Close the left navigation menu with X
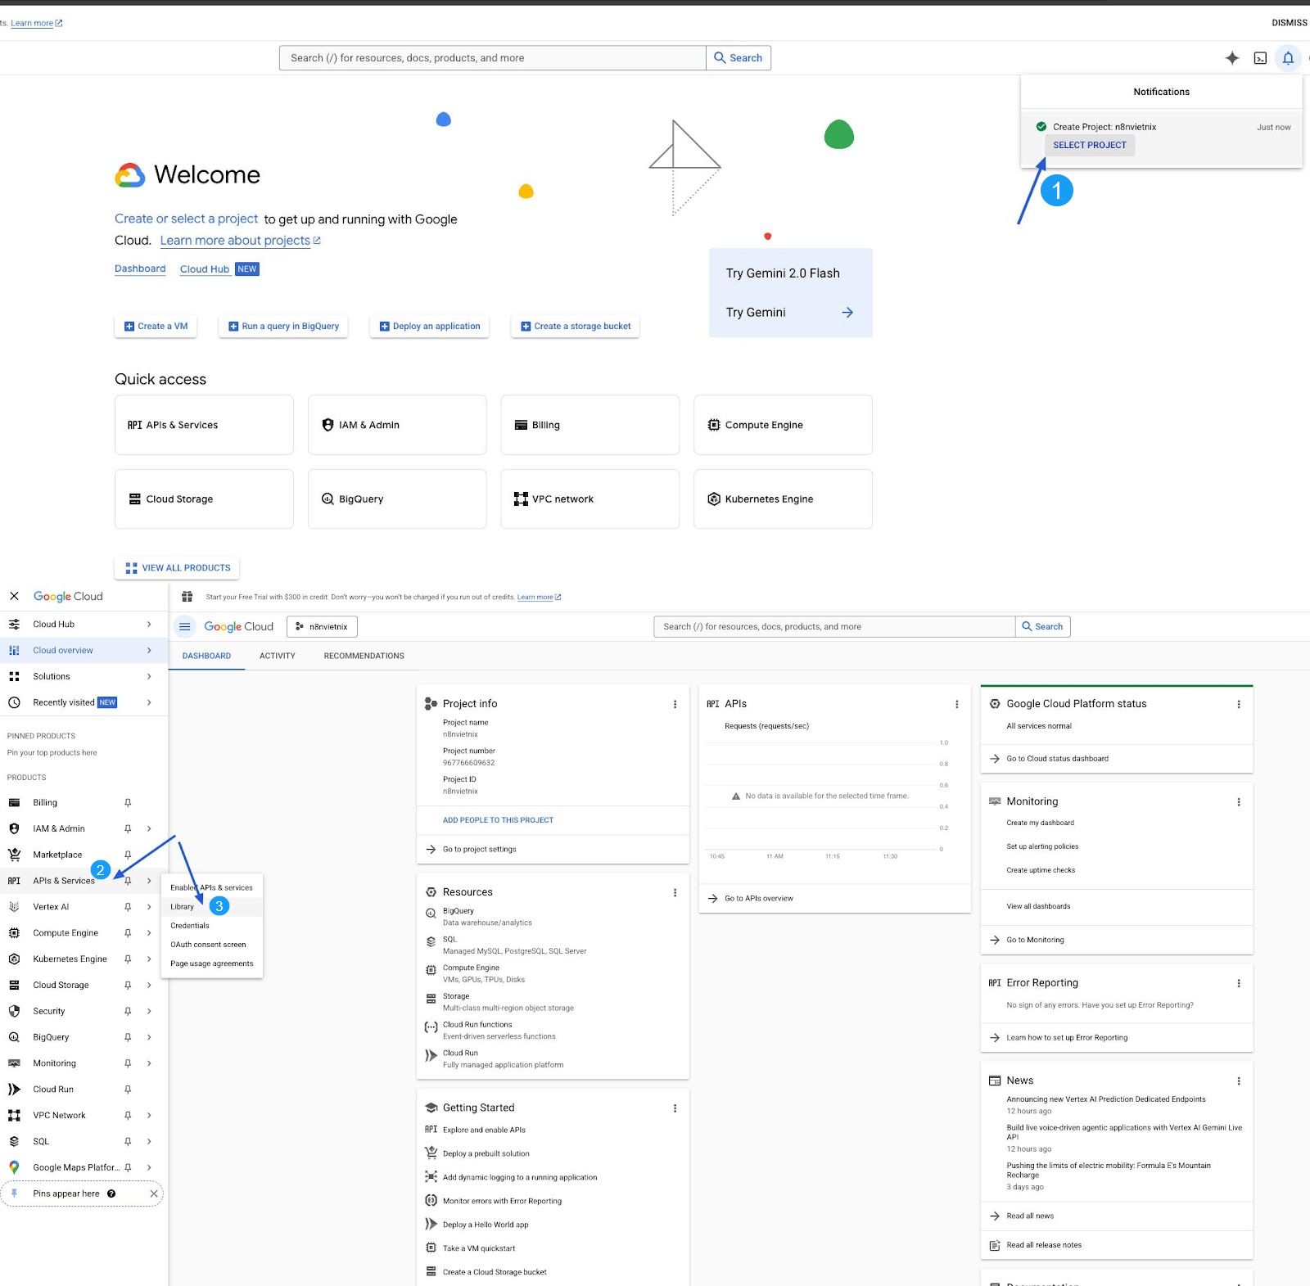Image resolution: width=1310 pixels, height=1286 pixels. point(14,597)
